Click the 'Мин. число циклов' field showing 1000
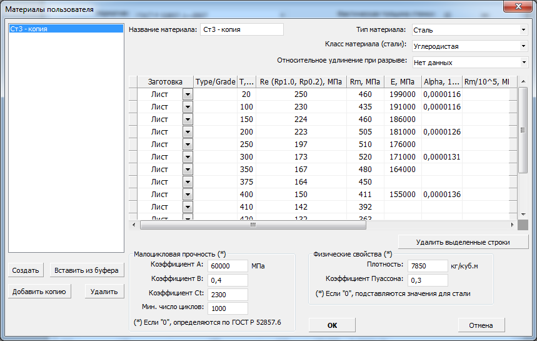537x341 pixels. tap(228, 308)
